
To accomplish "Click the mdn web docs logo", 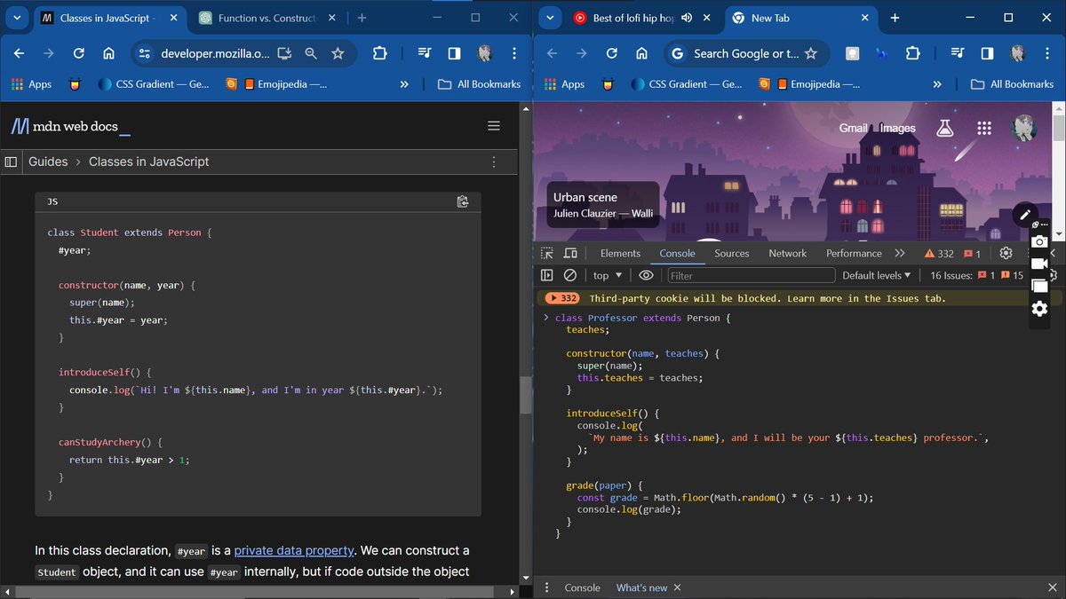I will pyautogui.click(x=70, y=127).
